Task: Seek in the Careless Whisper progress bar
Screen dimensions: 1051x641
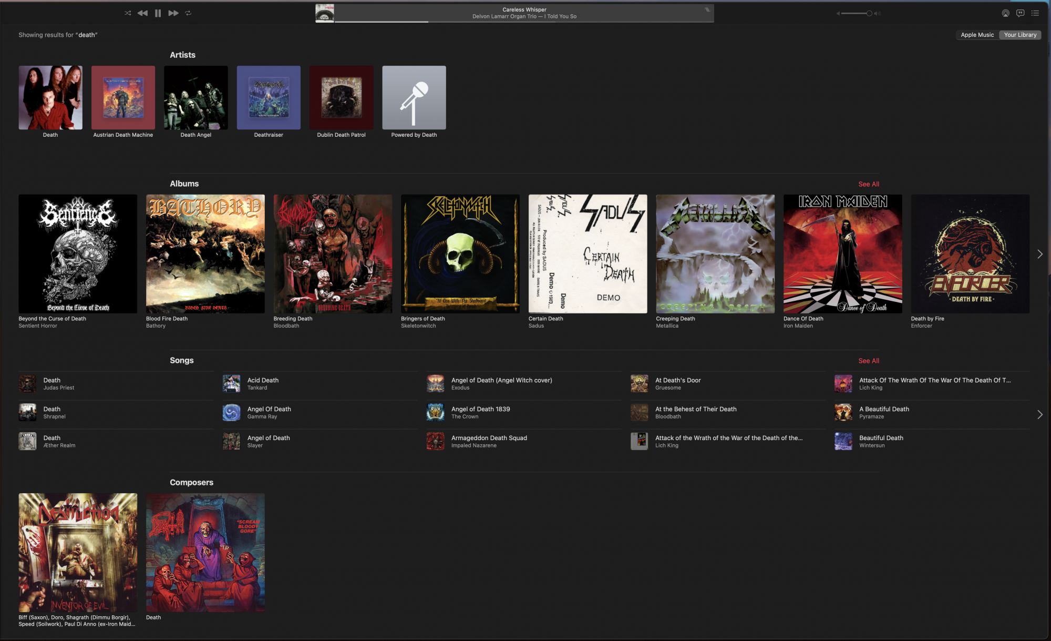Action: coord(524,22)
